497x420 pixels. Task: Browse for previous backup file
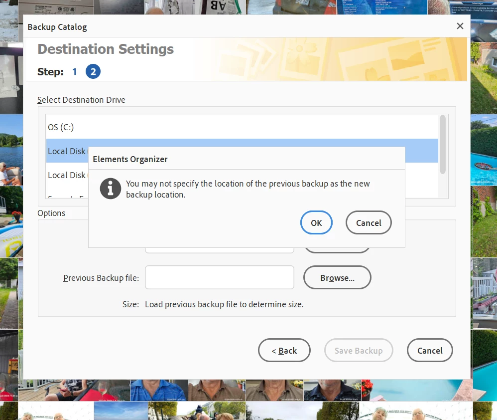pyautogui.click(x=337, y=277)
